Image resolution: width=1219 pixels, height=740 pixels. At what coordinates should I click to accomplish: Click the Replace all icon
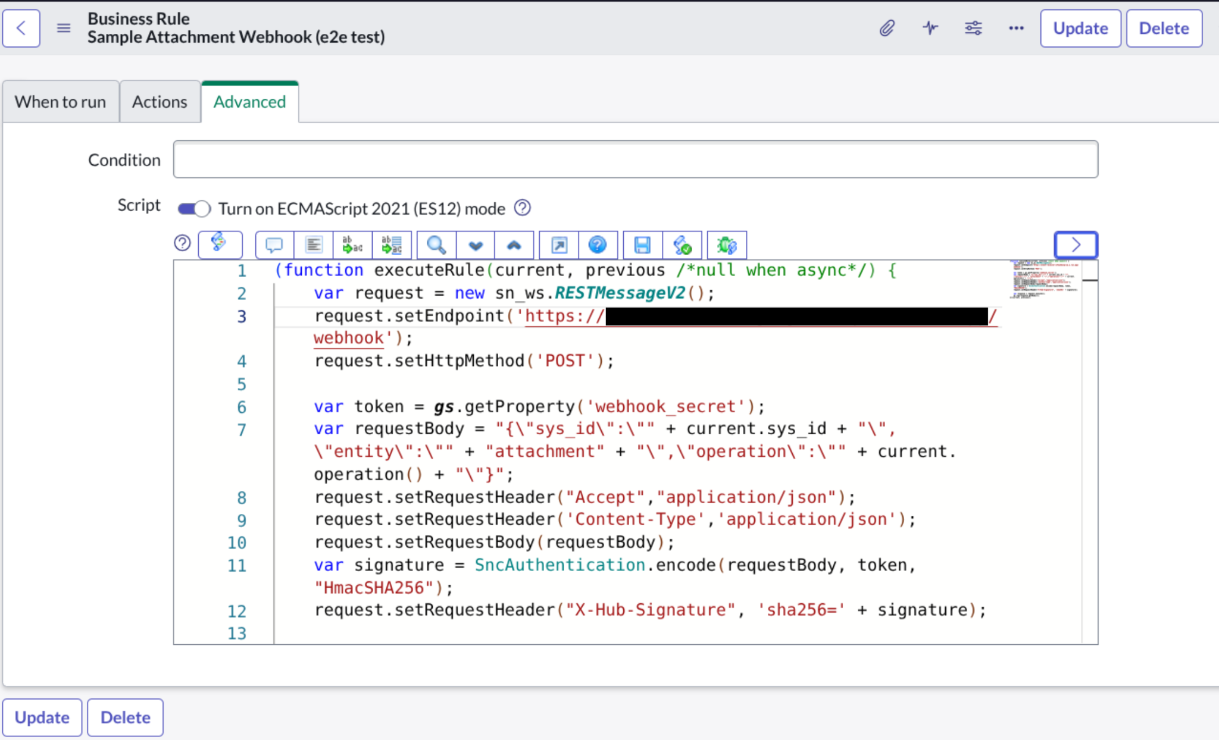click(391, 244)
